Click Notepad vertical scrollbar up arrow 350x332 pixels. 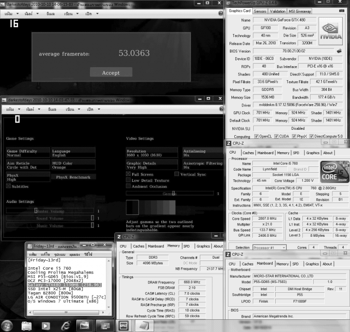click(x=109, y=261)
